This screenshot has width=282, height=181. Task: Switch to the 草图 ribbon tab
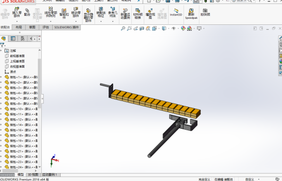pyautogui.click(x=32, y=27)
